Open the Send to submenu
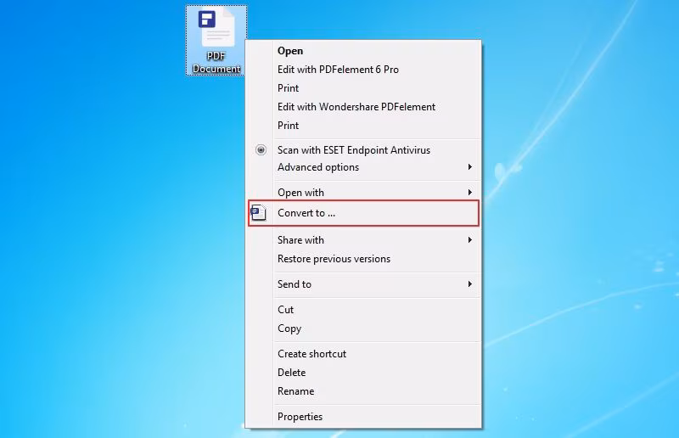This screenshot has height=438, width=679. click(x=364, y=284)
